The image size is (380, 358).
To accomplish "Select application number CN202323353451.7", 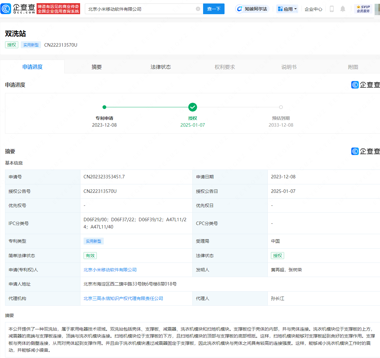I will click(104, 177).
